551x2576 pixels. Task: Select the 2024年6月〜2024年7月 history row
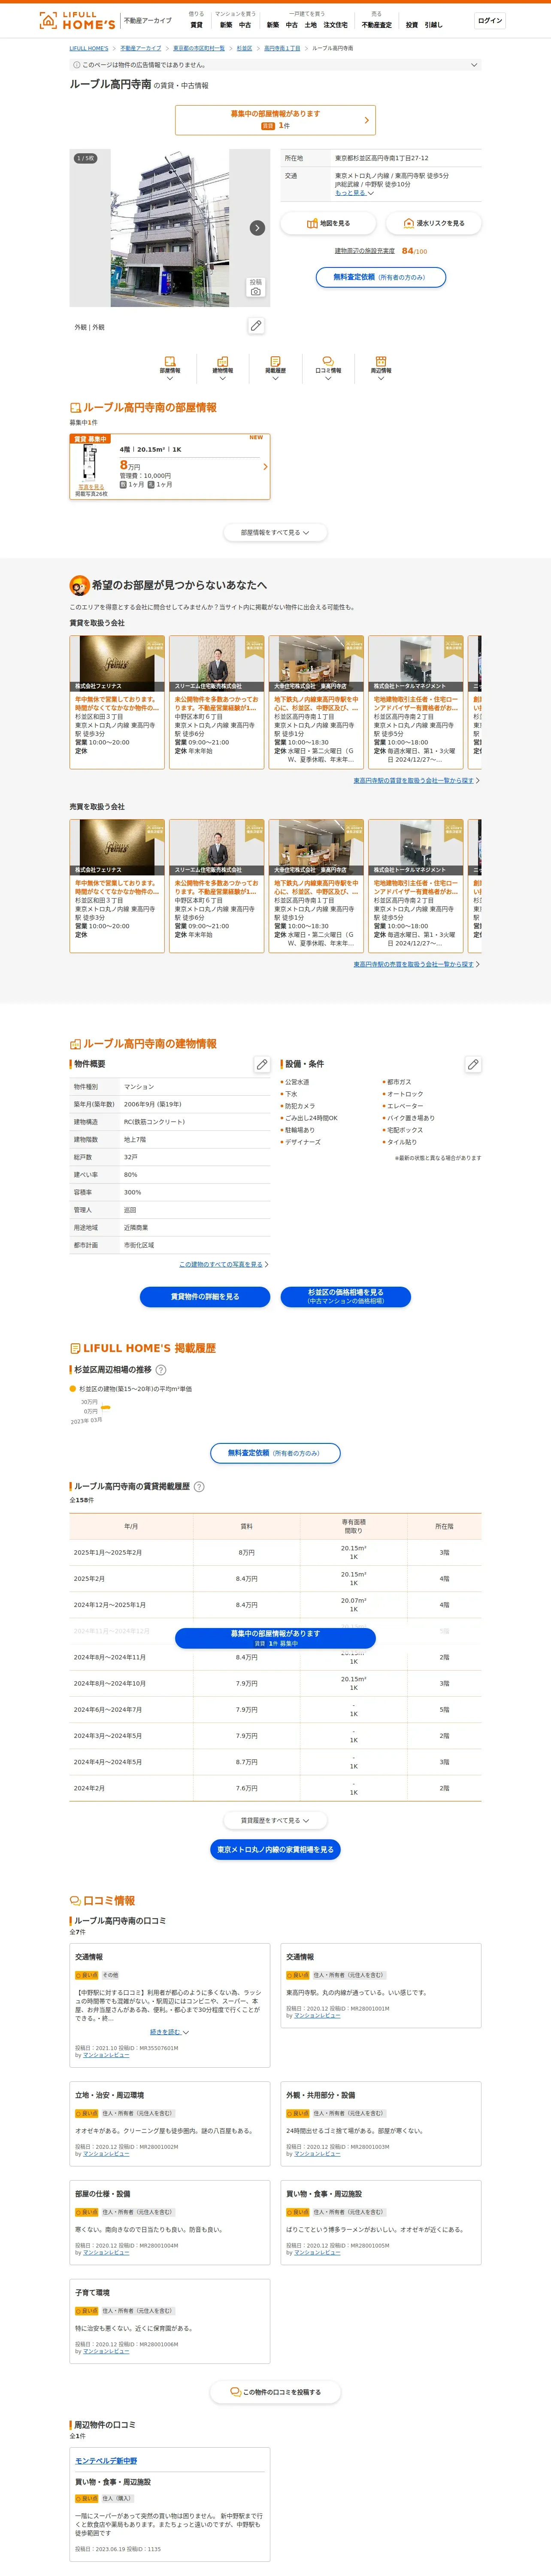pyautogui.click(x=275, y=1710)
